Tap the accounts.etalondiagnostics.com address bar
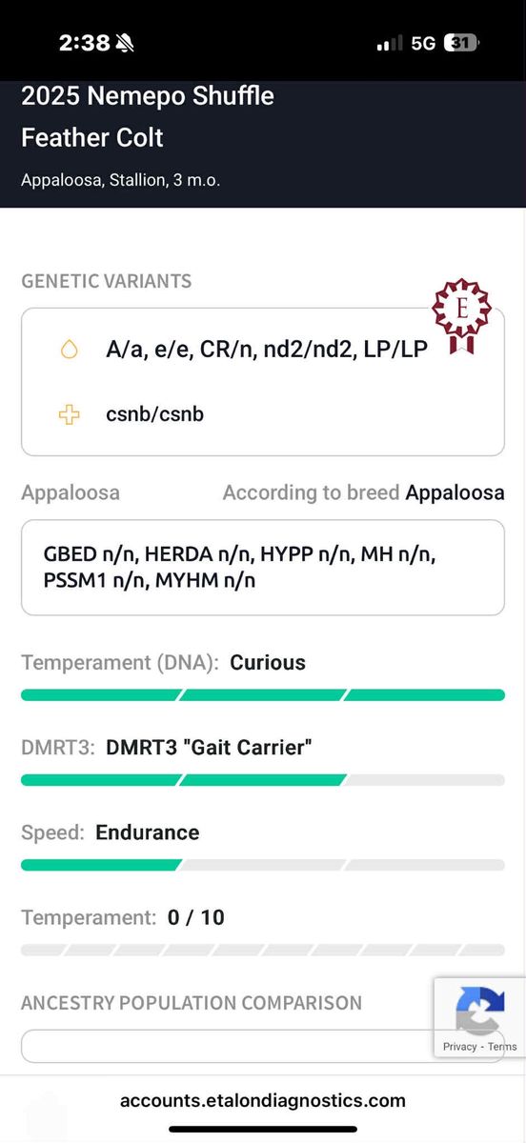Screen dimensions: 526x1143 263,1100
